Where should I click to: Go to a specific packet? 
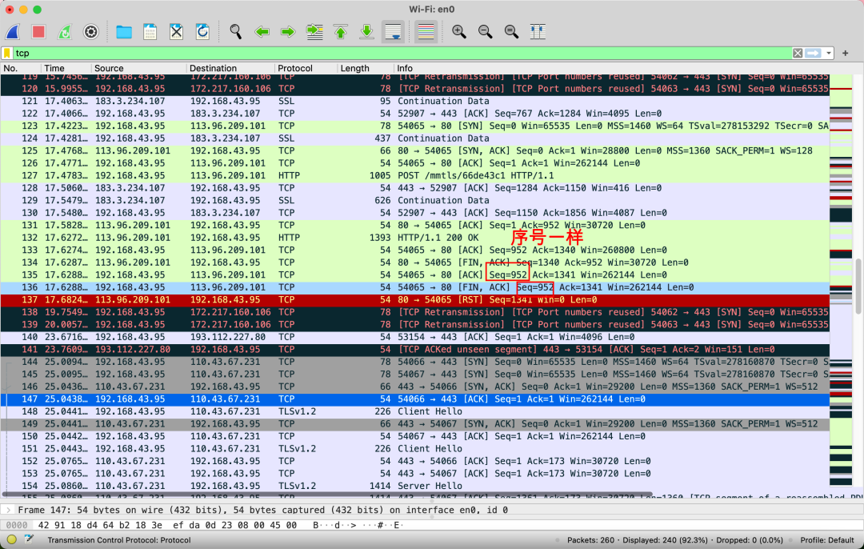314,32
